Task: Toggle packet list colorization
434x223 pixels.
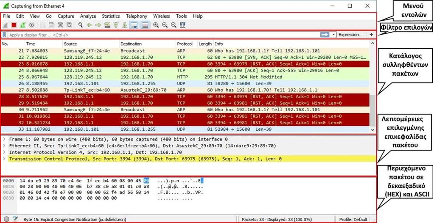Action: [x=145, y=25]
